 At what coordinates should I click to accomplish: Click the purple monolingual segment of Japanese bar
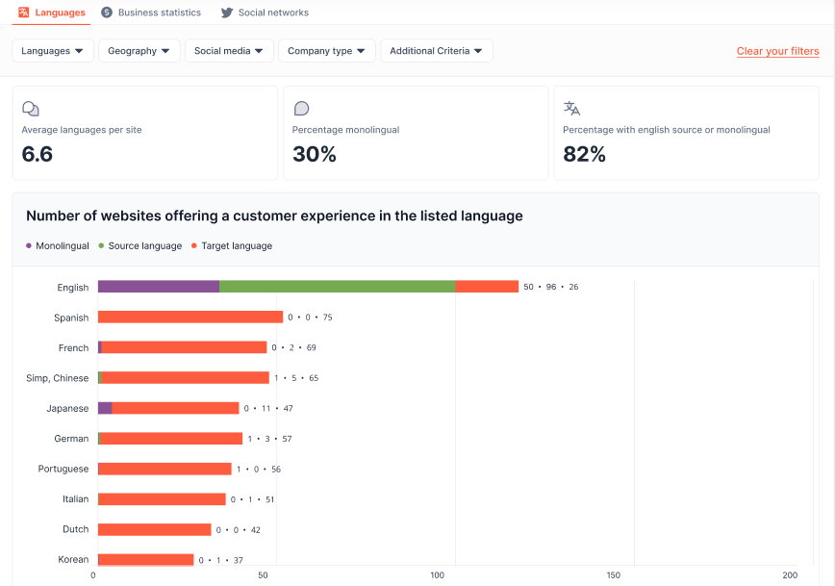point(105,408)
